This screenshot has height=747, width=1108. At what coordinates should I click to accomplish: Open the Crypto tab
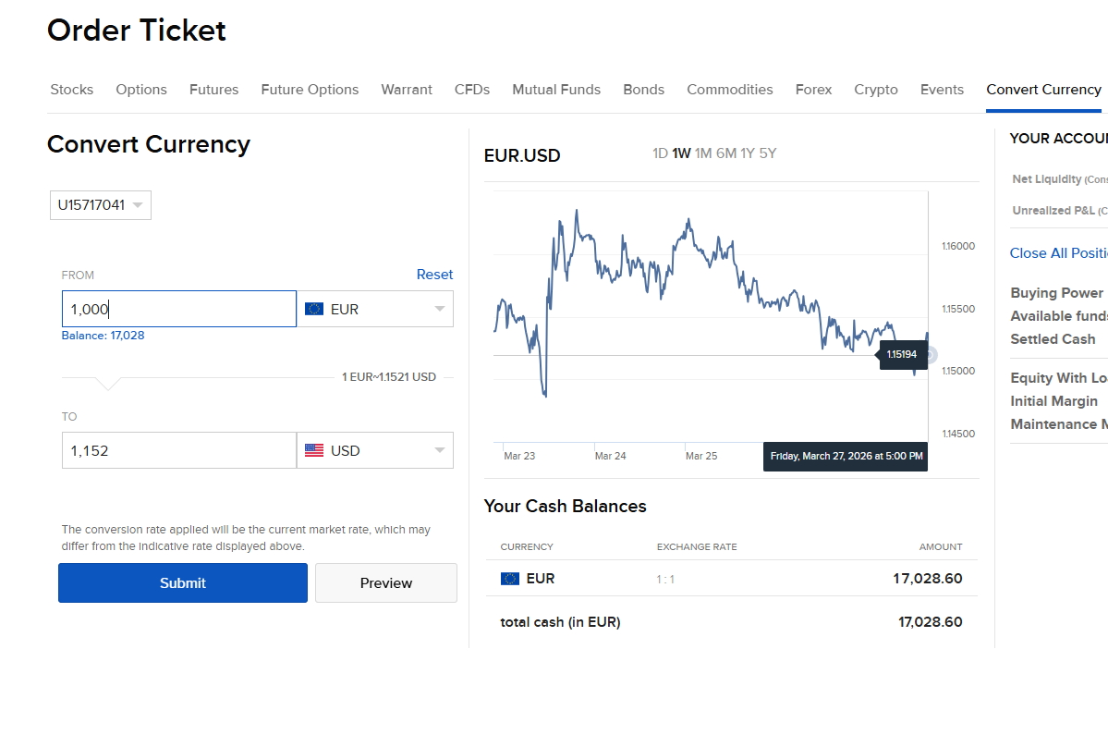pos(875,90)
